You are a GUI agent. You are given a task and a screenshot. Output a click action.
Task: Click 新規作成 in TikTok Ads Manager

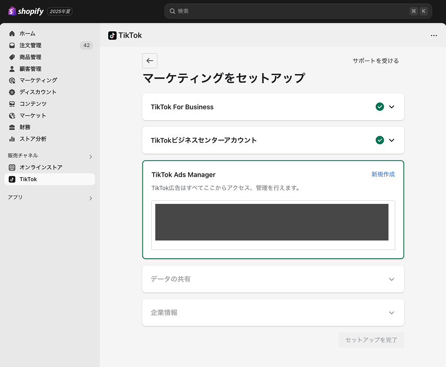383,174
